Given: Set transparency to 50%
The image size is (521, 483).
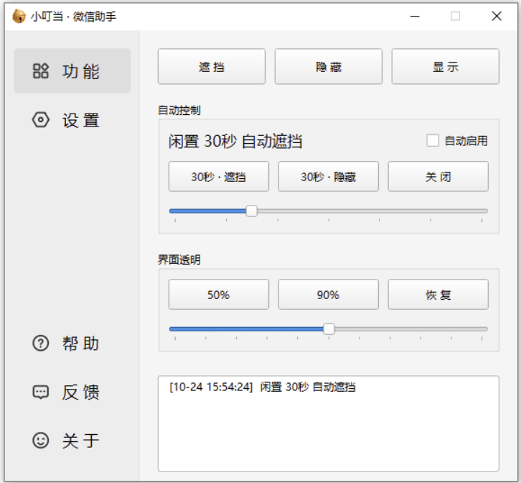Looking at the screenshot, I should [x=218, y=295].
